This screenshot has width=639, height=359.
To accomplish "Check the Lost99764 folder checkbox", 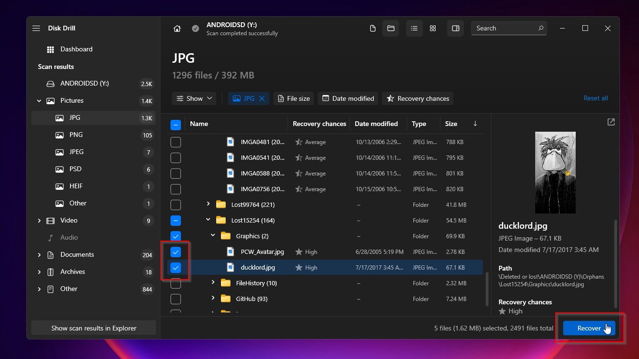I will 176,205.
